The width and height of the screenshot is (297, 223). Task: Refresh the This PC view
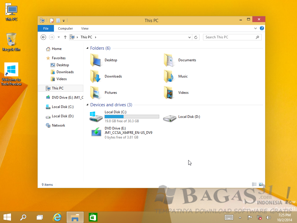tap(196, 37)
